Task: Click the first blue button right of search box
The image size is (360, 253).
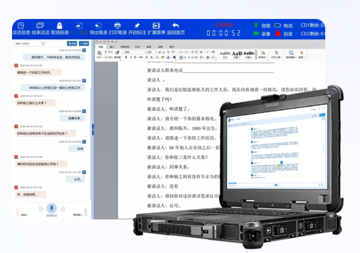Action: [72, 44]
